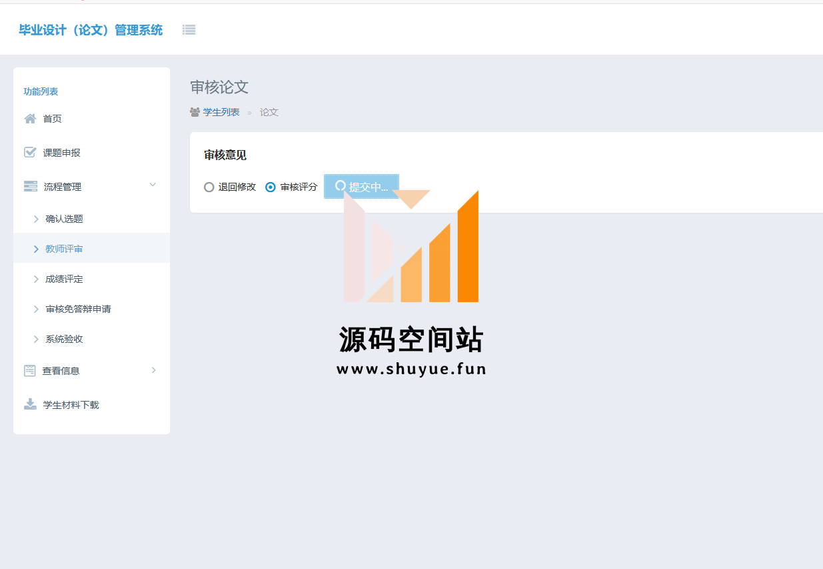Viewport: 823px width, 569px height.
Task: Click the calendar icon beside 查看信息
Action: (30, 370)
